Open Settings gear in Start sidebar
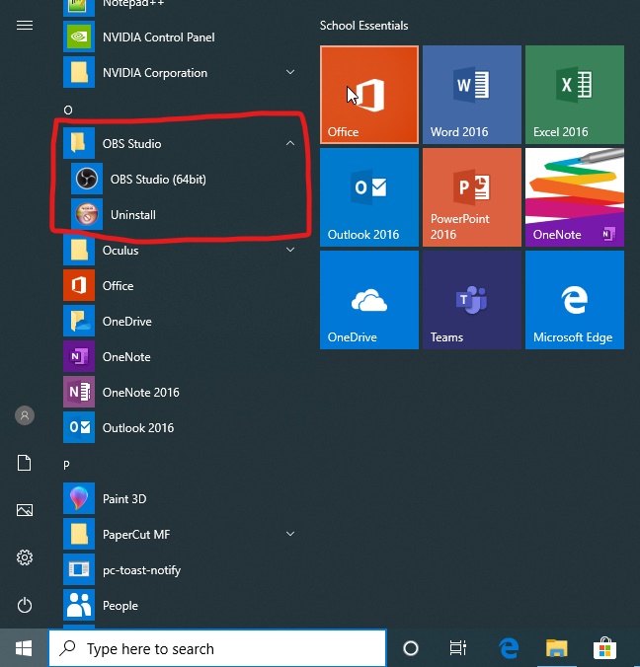This screenshot has width=640, height=667. tap(25, 557)
